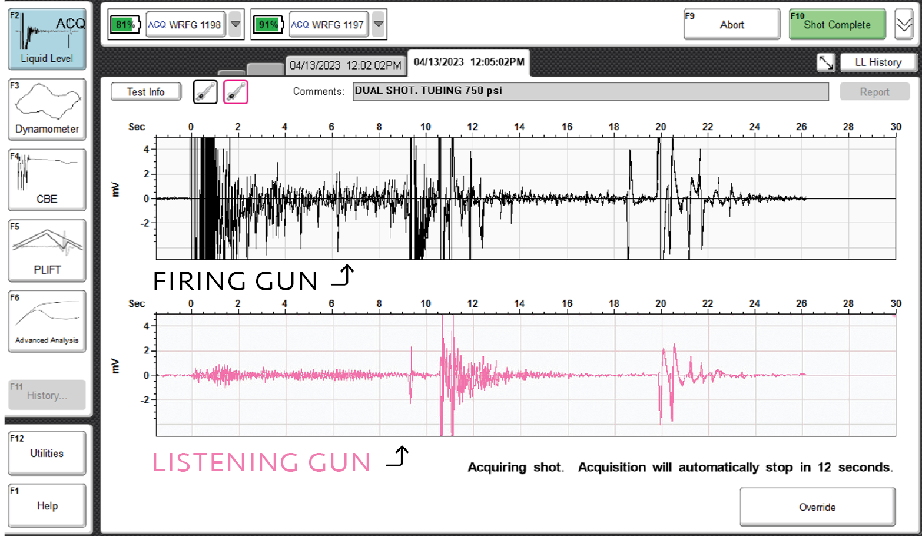Click the expand view arrow icon
Viewport: 922px width, 536px height.
(826, 62)
